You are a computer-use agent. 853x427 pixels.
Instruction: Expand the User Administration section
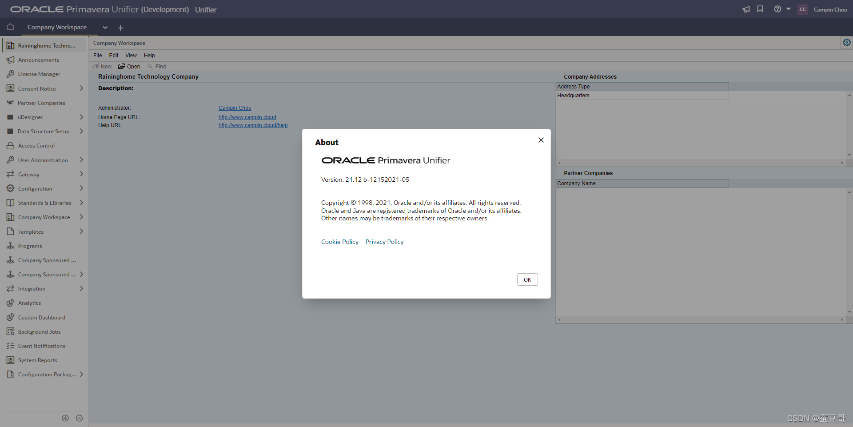(81, 160)
